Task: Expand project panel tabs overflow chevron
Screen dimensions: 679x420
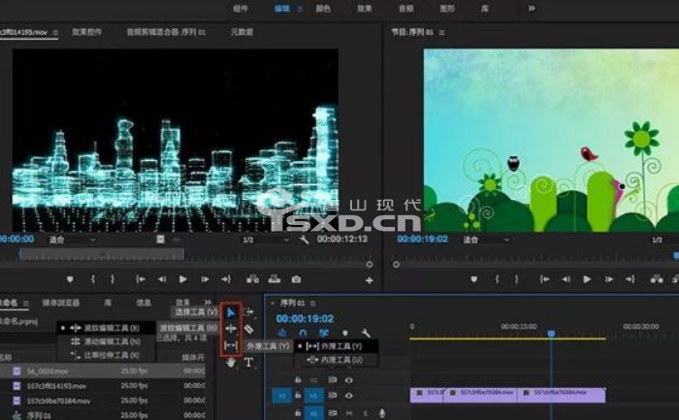Action: tap(208, 303)
